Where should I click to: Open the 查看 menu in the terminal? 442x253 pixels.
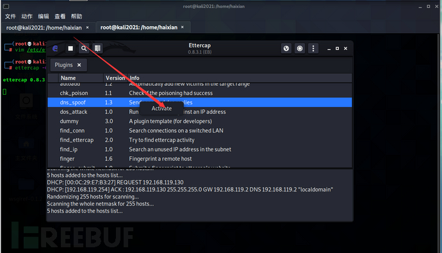(60, 17)
